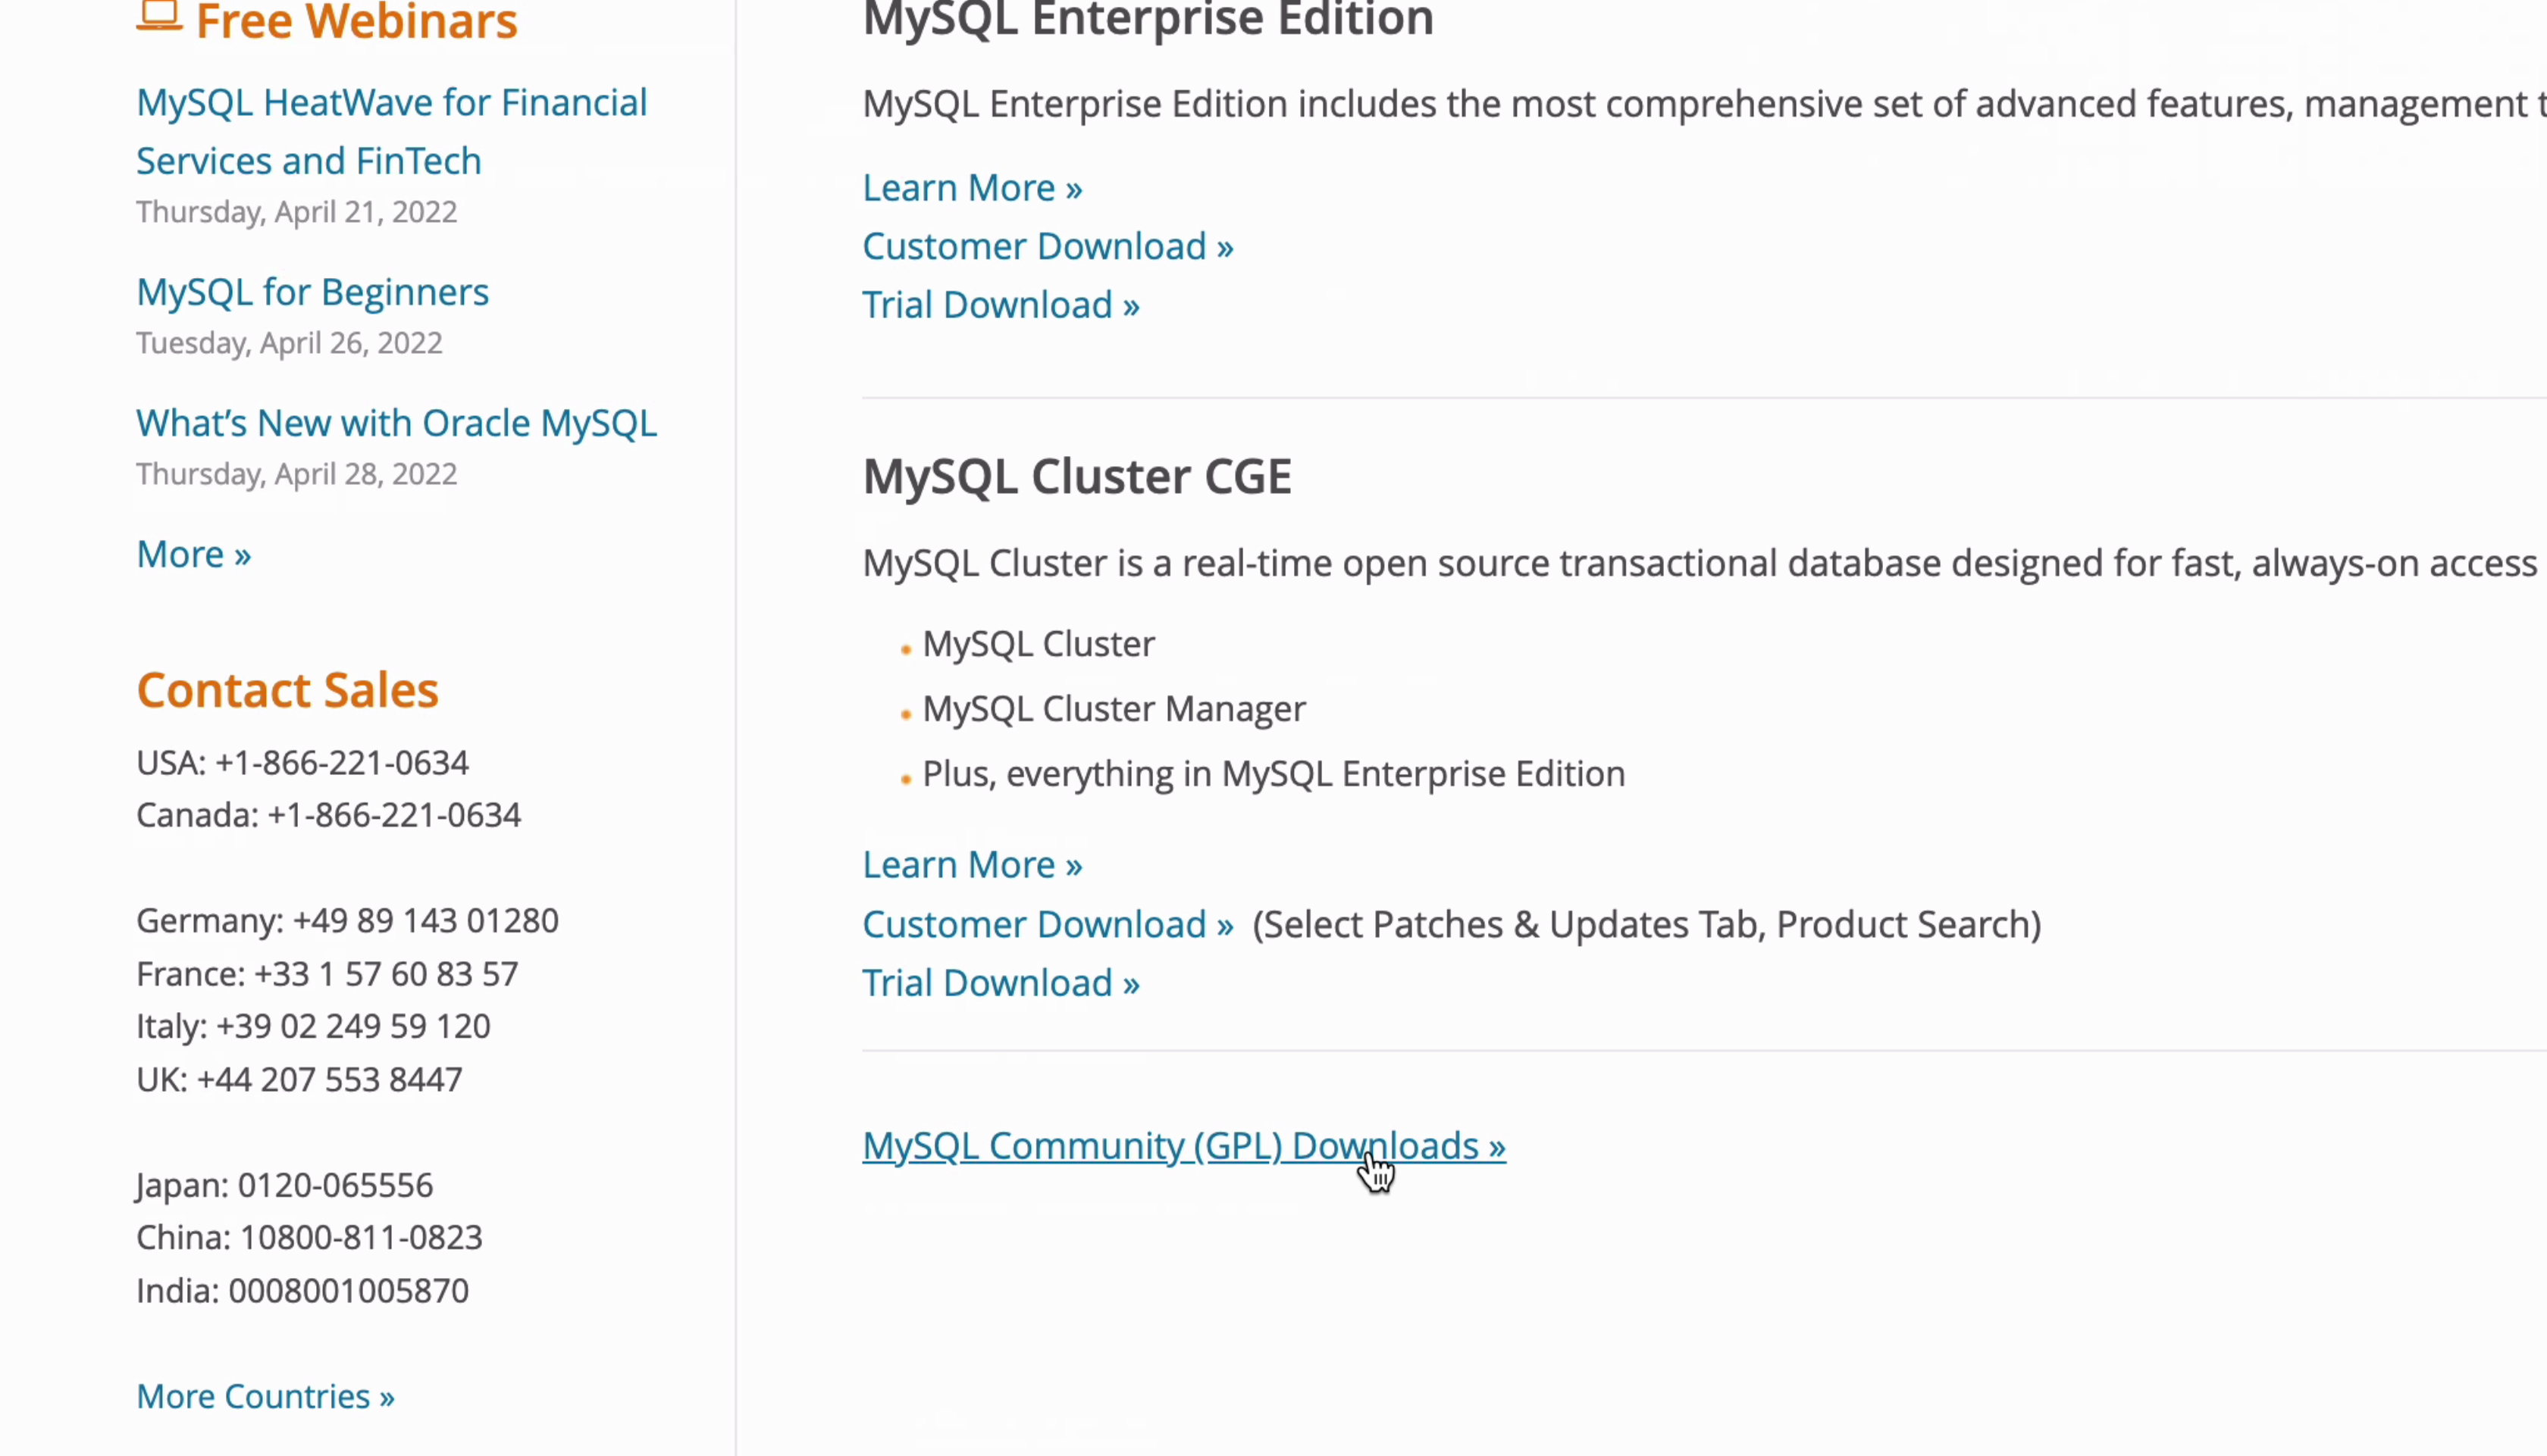The width and height of the screenshot is (2547, 1456).
Task: Open the More Countries » link
Action: 265,1396
